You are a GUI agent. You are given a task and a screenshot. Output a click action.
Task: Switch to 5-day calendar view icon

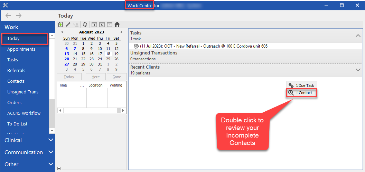coord(102,24)
